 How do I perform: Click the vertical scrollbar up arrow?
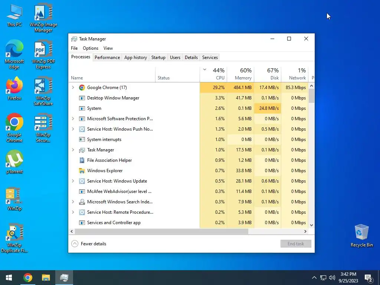click(x=312, y=86)
